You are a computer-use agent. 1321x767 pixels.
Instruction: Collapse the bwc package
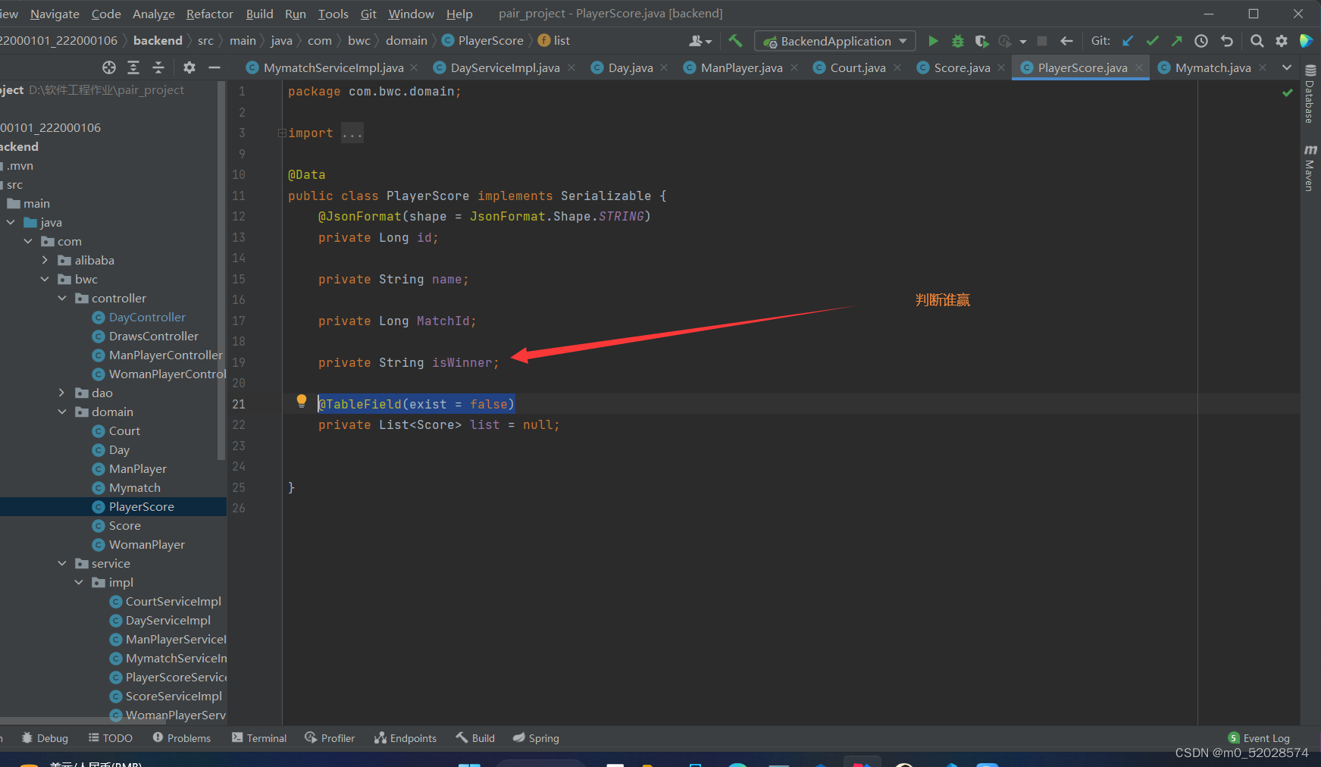[x=45, y=279]
